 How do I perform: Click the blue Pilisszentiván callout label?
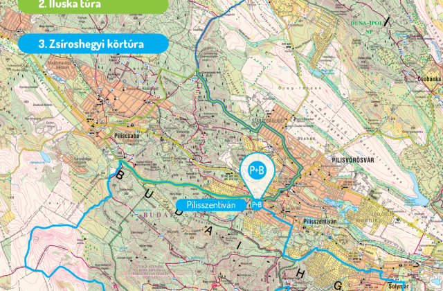tap(211, 204)
